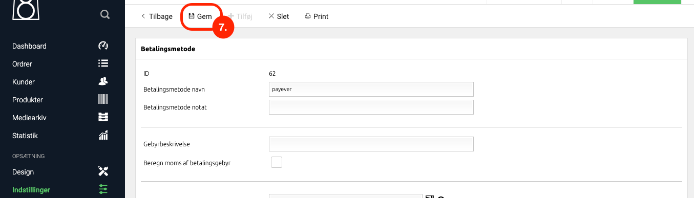Click the Dashboard gauge icon

click(103, 46)
